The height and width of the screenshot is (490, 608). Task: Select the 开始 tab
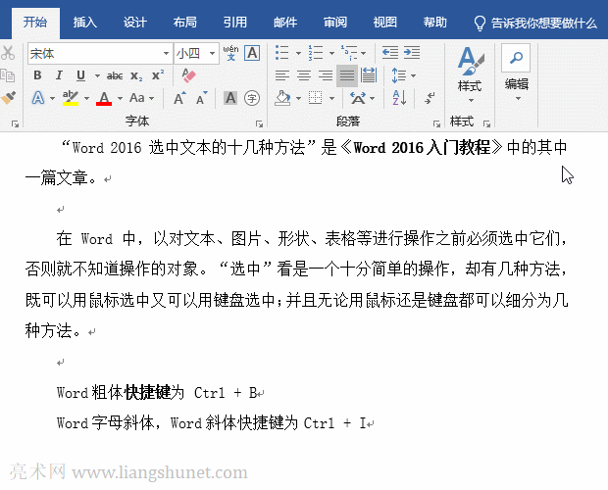click(x=35, y=23)
